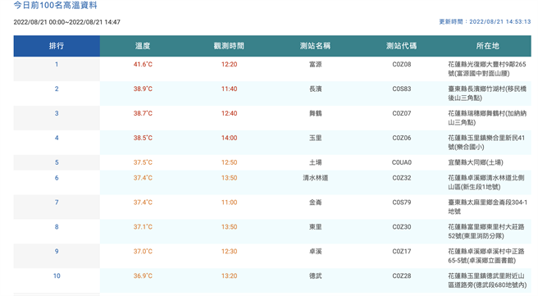This screenshot has width=538, height=296.
Task: Select location text for 德武 station
Action: coord(487,280)
